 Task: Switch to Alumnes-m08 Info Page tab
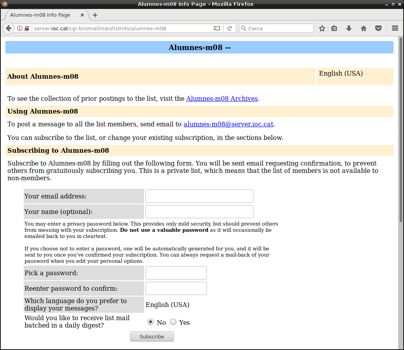(40, 15)
